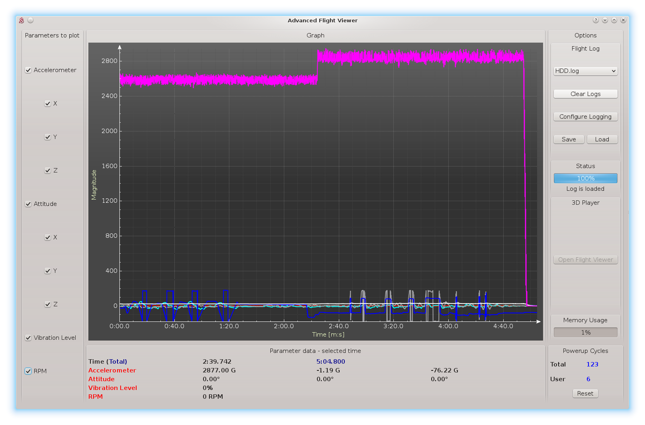The image size is (645, 425).
Task: Click the application logo icon in title bar
Action: (21, 20)
